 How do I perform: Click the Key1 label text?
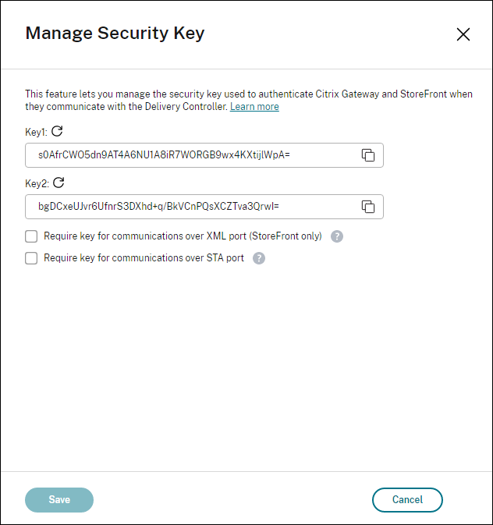tap(36, 132)
